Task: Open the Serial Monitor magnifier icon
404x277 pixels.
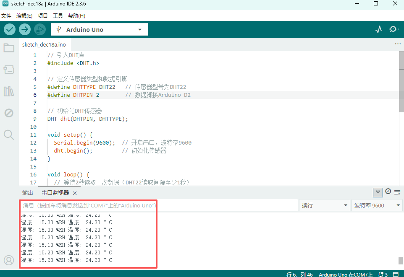Action: (394, 29)
